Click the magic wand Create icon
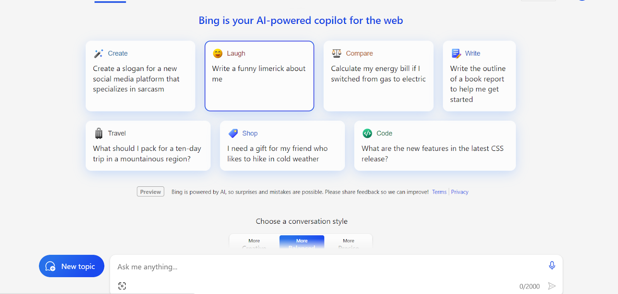 [x=98, y=54]
